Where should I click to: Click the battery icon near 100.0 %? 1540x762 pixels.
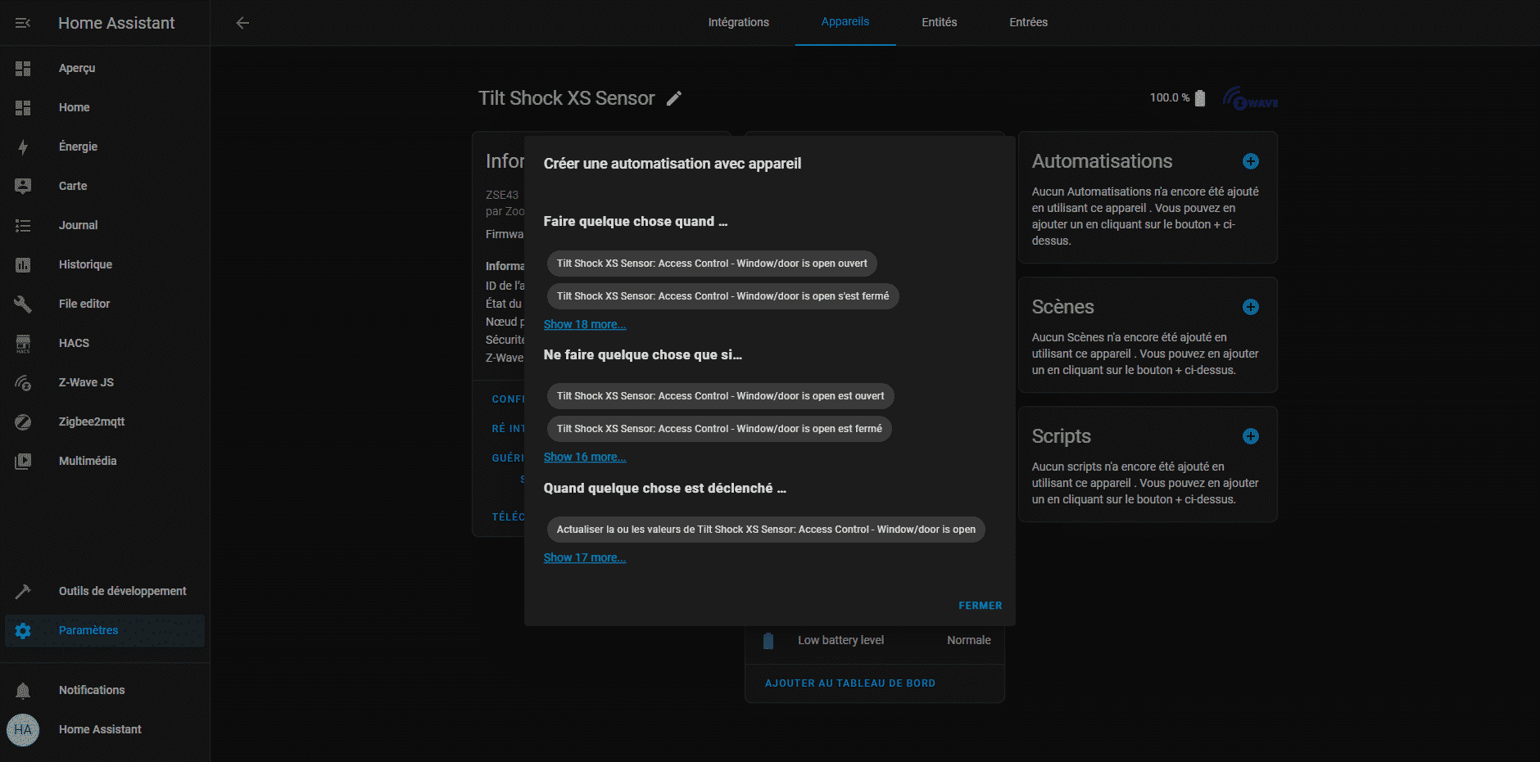point(1200,98)
